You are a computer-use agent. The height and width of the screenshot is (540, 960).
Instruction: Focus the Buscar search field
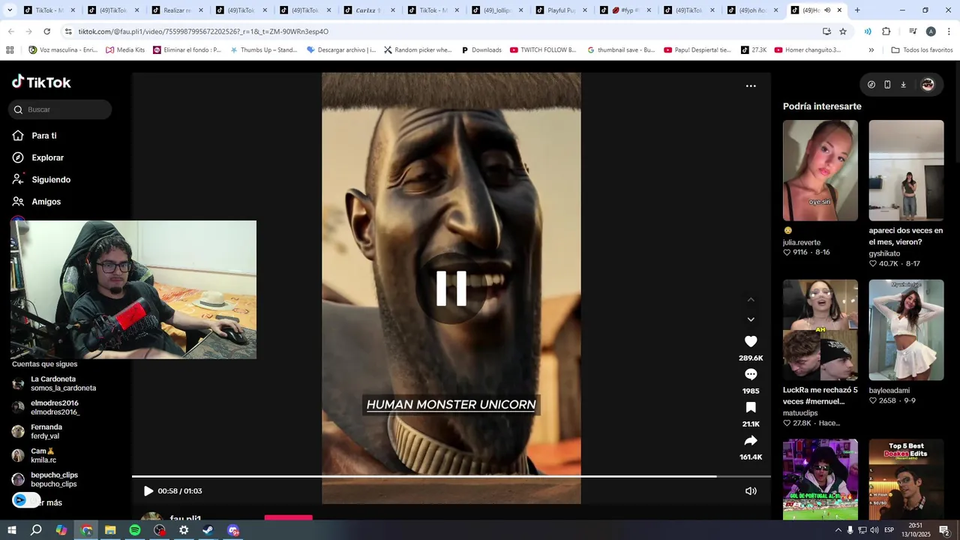61,109
